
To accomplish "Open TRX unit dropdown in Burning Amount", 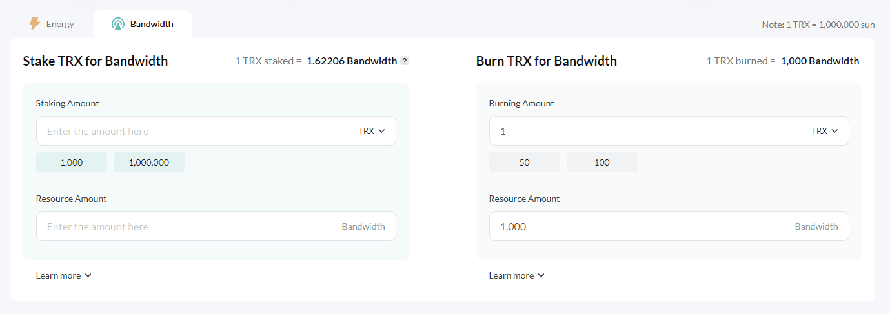I will [x=825, y=131].
